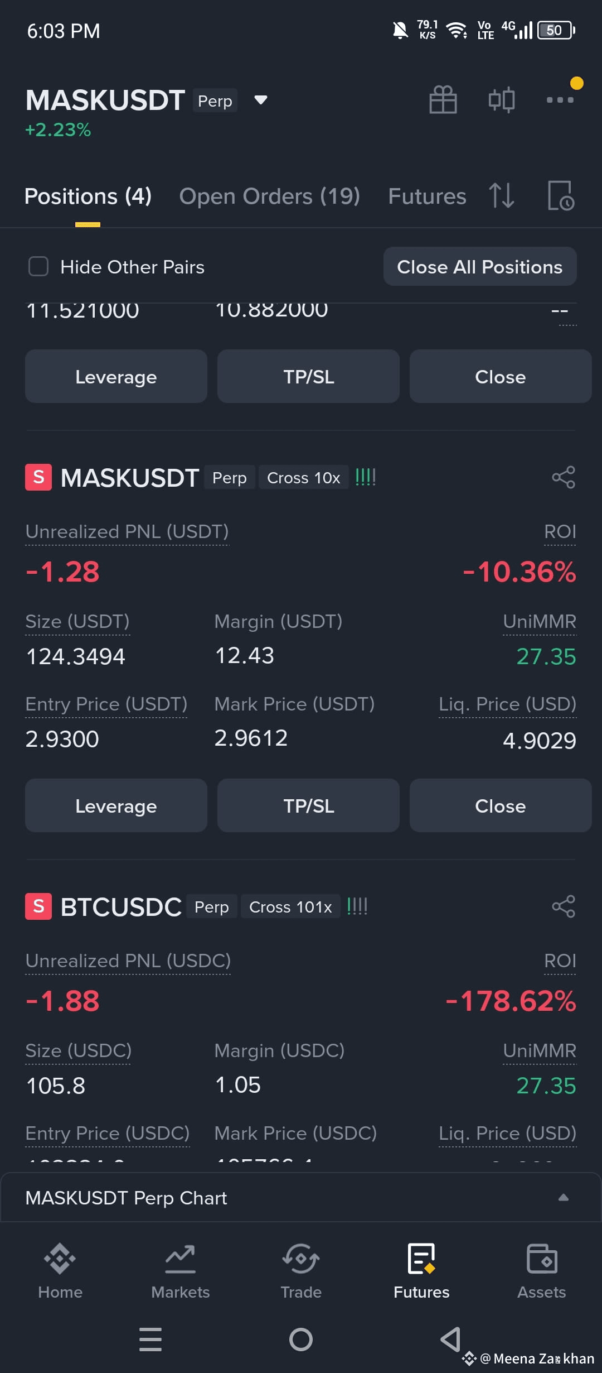Screen dimensions: 602x1373
Task: Open the gift rewards icon
Action: click(x=443, y=100)
